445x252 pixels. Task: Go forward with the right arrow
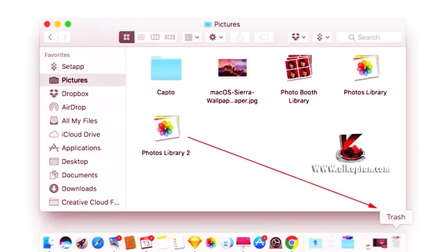pyautogui.click(x=64, y=37)
